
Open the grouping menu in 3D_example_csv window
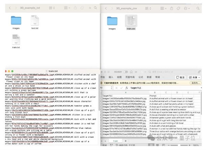(x=163, y=8)
